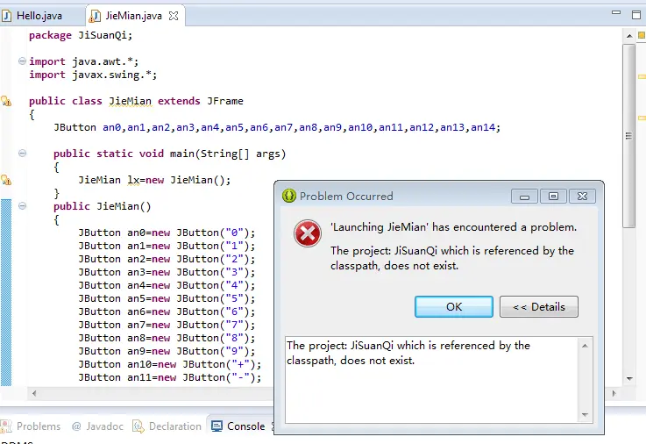Collapse the JieMian constructor fold
This screenshot has width=646, height=444.
(22, 205)
